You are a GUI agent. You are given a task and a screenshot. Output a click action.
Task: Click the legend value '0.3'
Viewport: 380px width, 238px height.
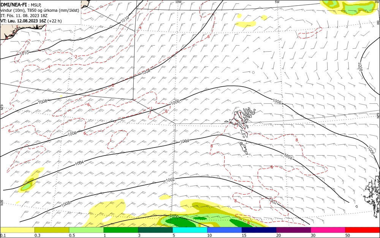(x=37, y=235)
